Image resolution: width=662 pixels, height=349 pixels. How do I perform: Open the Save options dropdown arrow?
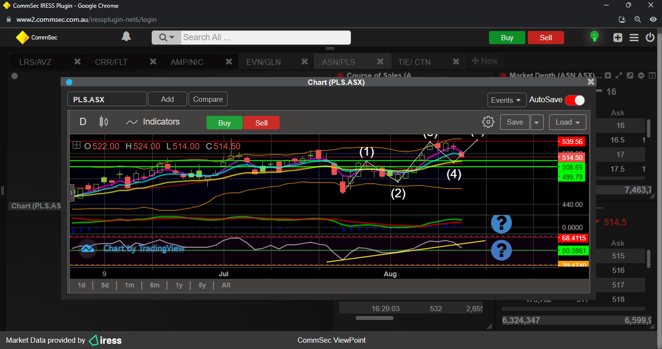[536, 122]
